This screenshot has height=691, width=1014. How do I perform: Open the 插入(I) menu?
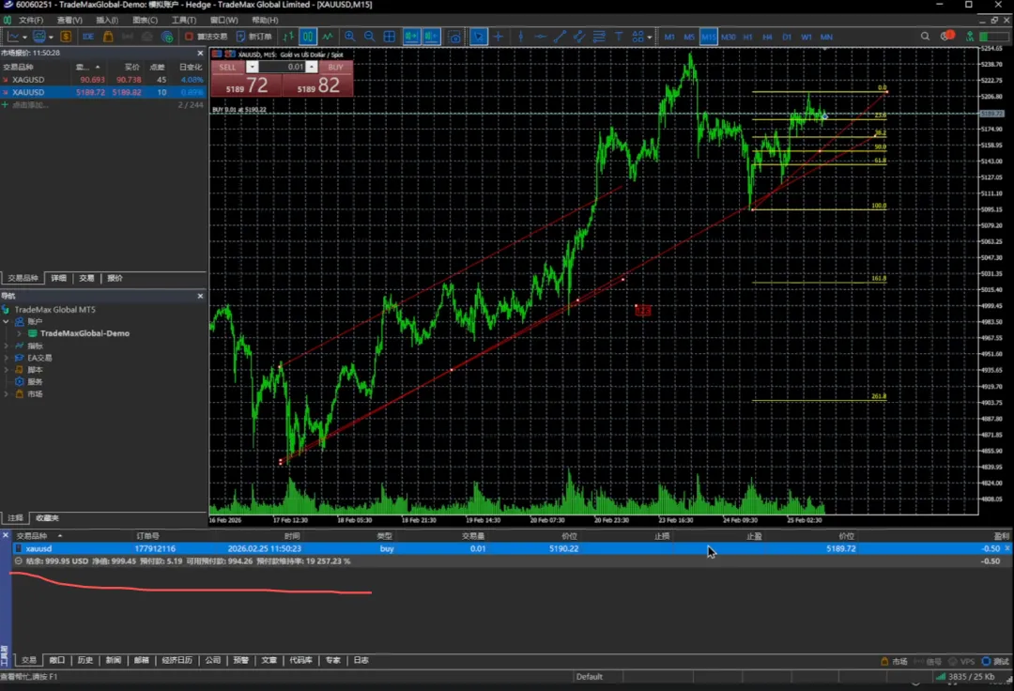107,20
